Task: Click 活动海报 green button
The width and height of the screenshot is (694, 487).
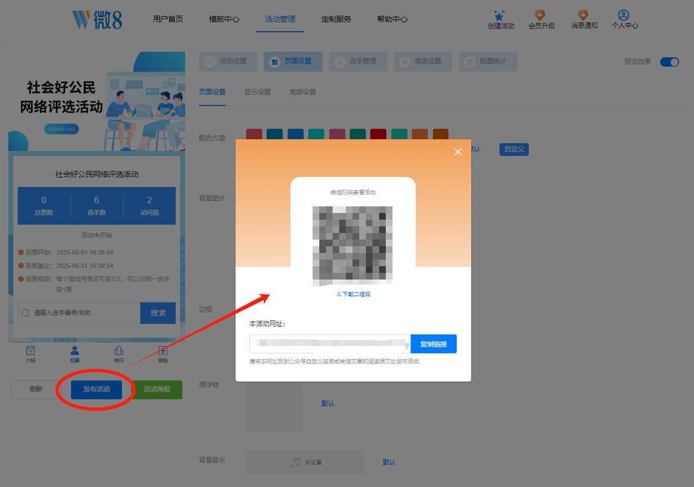Action: 157,389
